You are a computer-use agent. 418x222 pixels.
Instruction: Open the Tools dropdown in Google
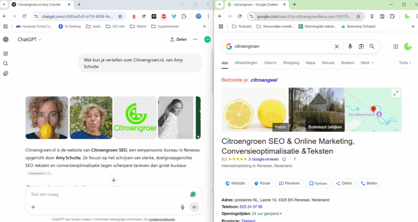click(x=405, y=63)
